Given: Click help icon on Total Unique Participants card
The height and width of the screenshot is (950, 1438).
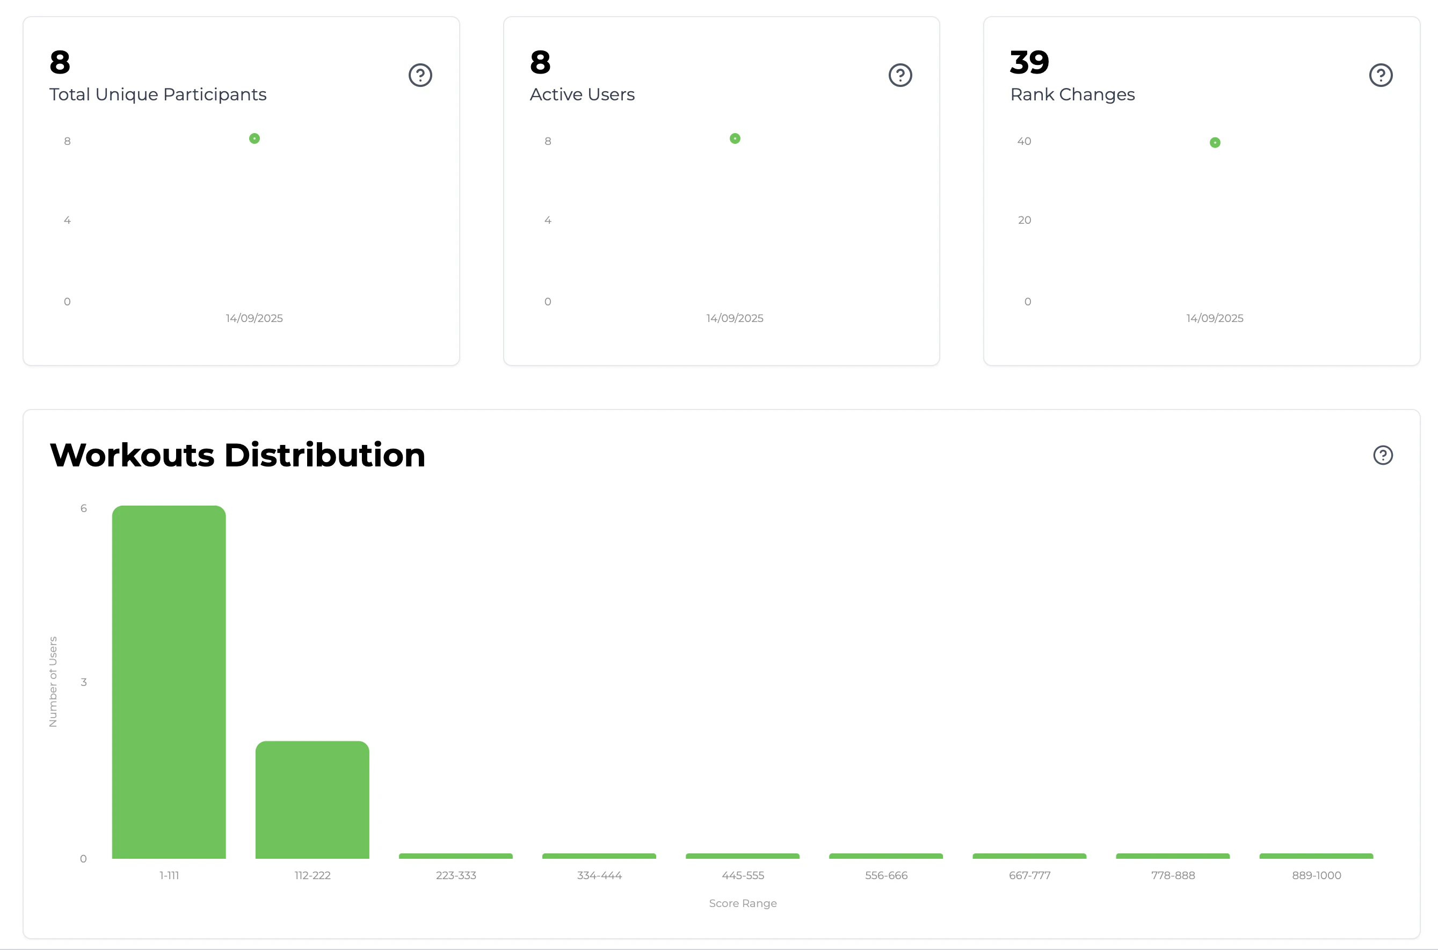Looking at the screenshot, I should tap(420, 75).
